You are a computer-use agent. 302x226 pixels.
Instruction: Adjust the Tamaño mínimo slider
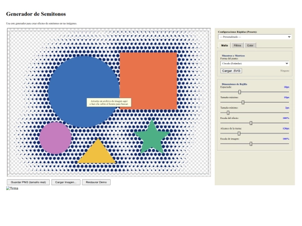coord(254,113)
